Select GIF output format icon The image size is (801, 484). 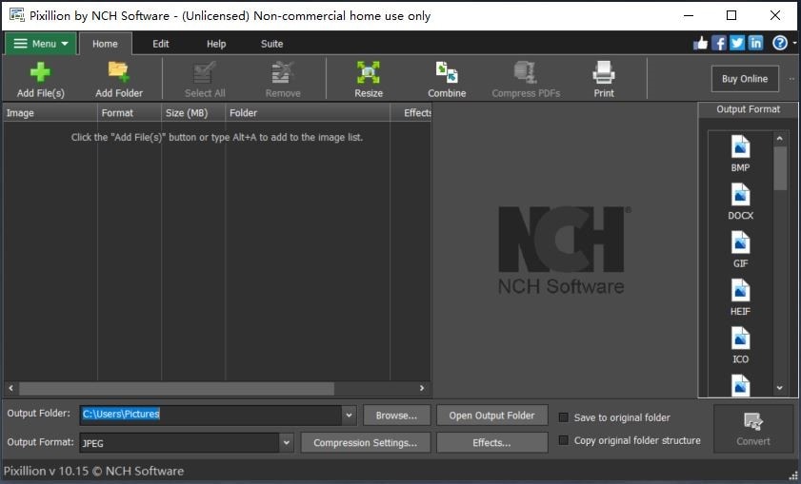point(740,242)
